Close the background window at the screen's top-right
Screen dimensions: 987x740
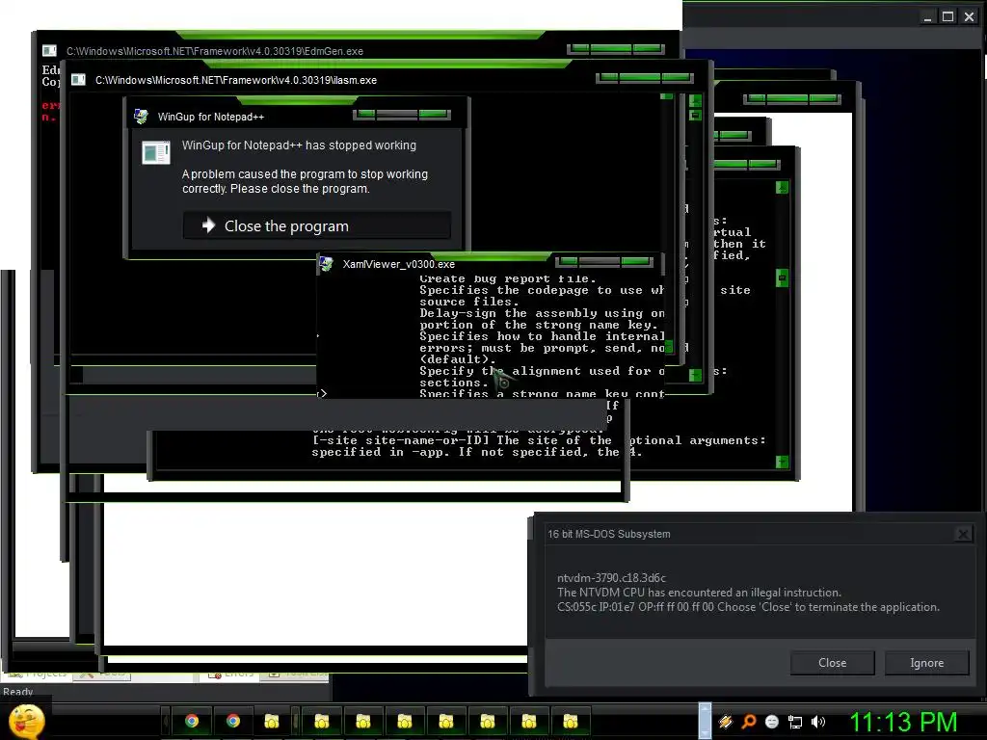click(x=969, y=16)
